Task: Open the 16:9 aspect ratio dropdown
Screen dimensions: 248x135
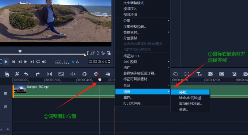Action: pos(59,62)
